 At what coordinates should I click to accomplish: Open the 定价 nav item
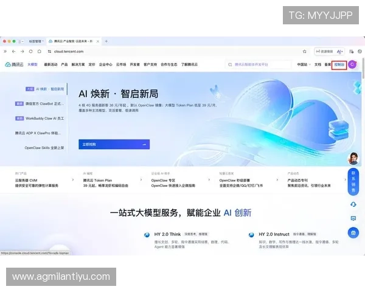pyautogui.click(x=92, y=64)
